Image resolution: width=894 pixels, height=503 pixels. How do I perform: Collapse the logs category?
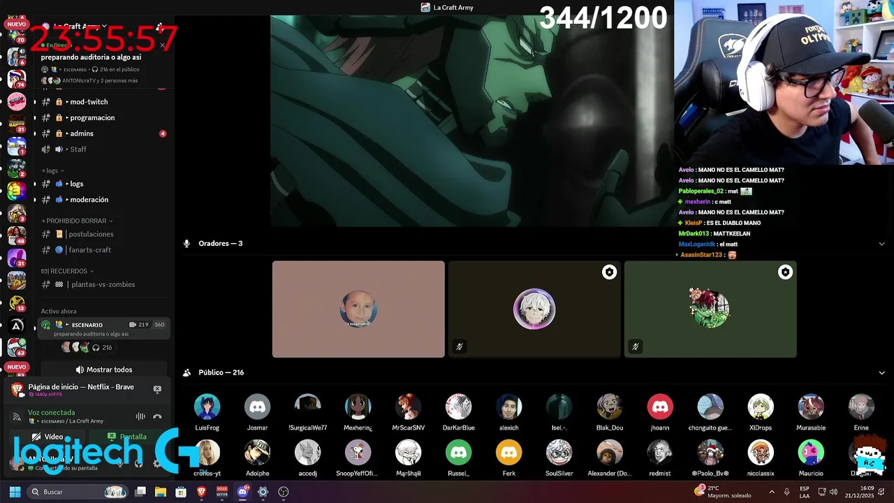point(53,170)
